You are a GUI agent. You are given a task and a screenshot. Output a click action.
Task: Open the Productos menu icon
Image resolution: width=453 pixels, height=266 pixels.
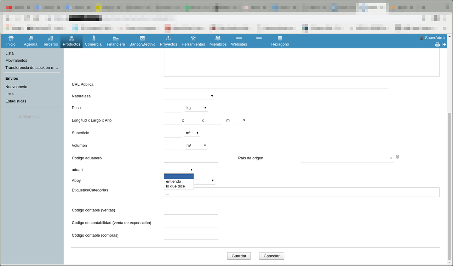pos(71,38)
